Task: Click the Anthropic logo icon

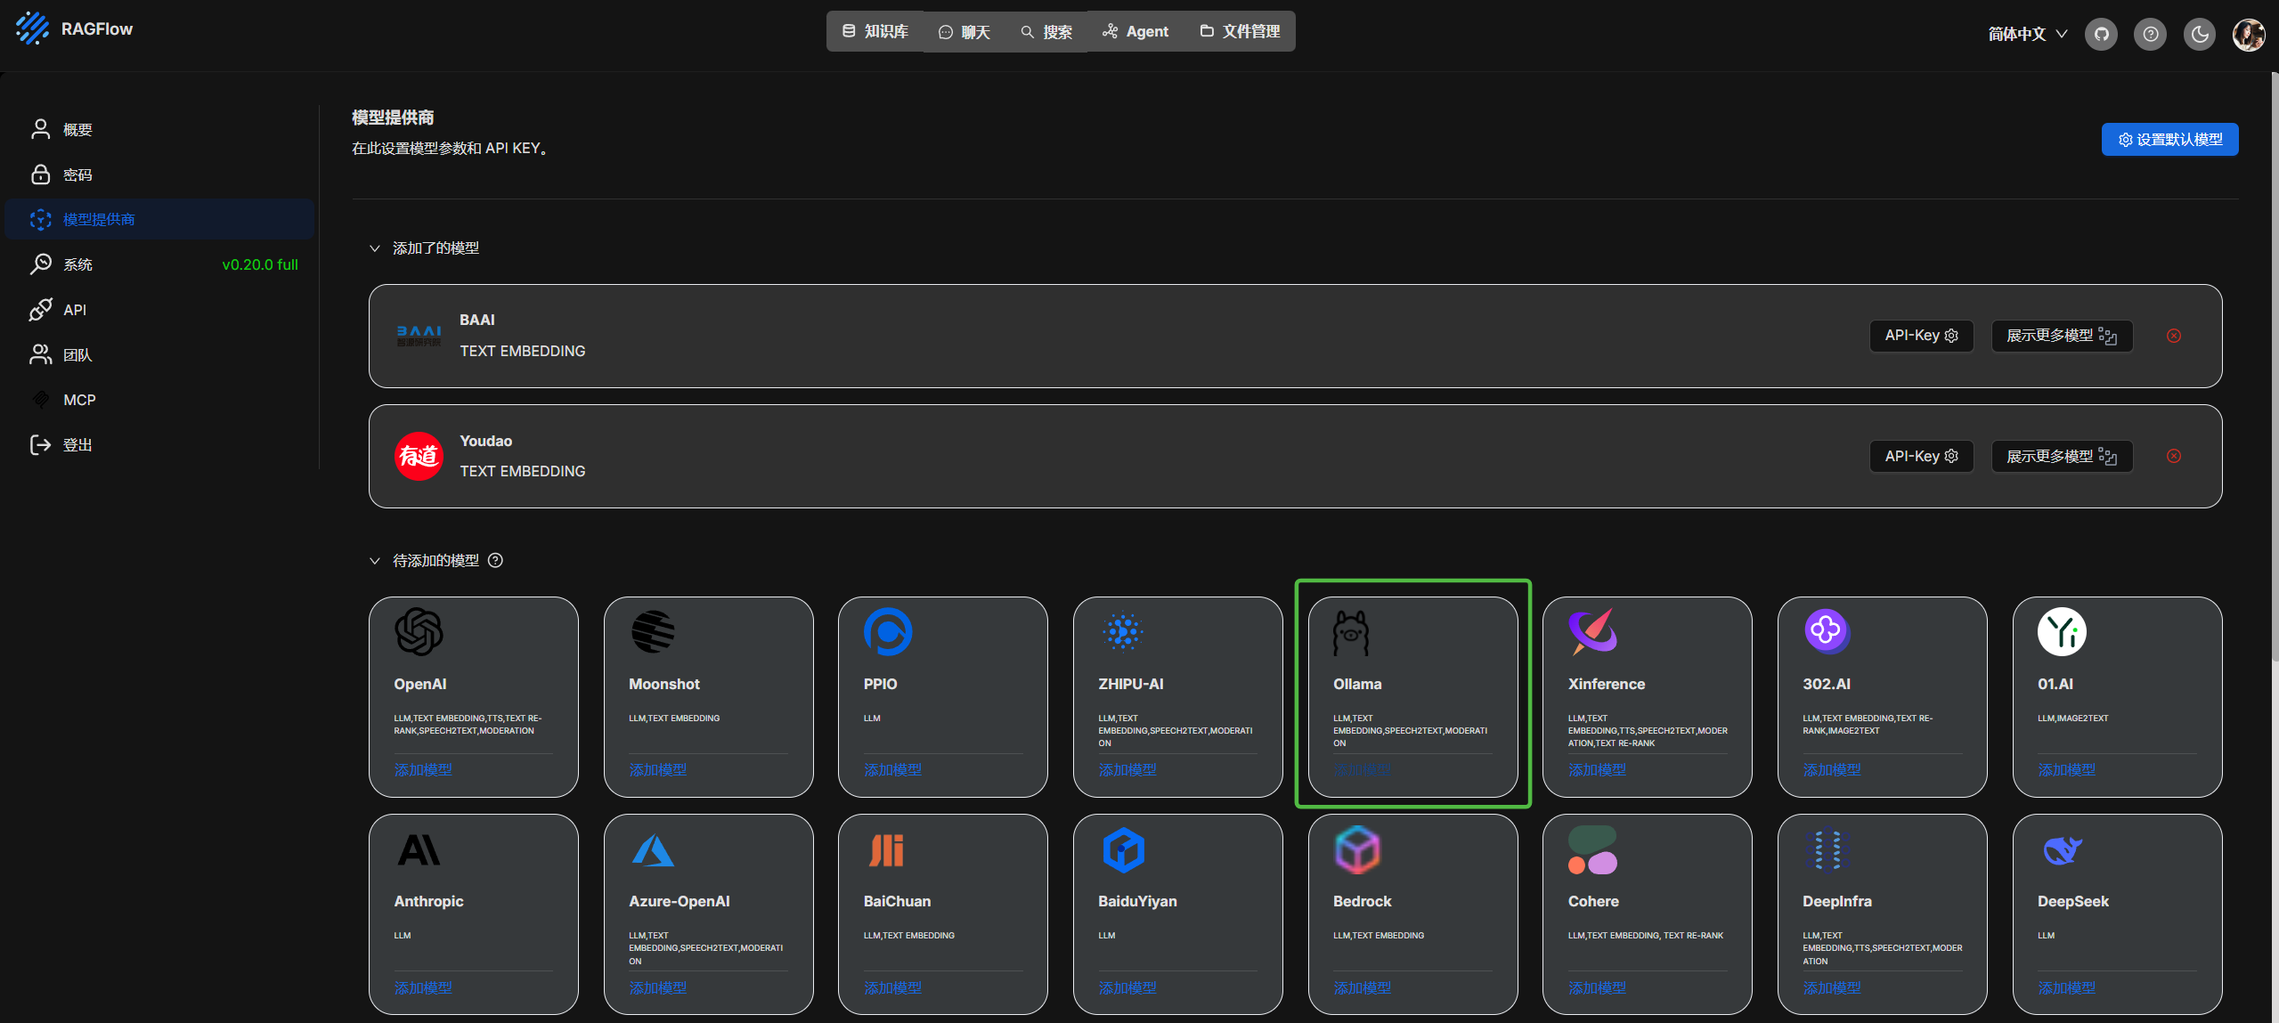Action: tap(419, 849)
